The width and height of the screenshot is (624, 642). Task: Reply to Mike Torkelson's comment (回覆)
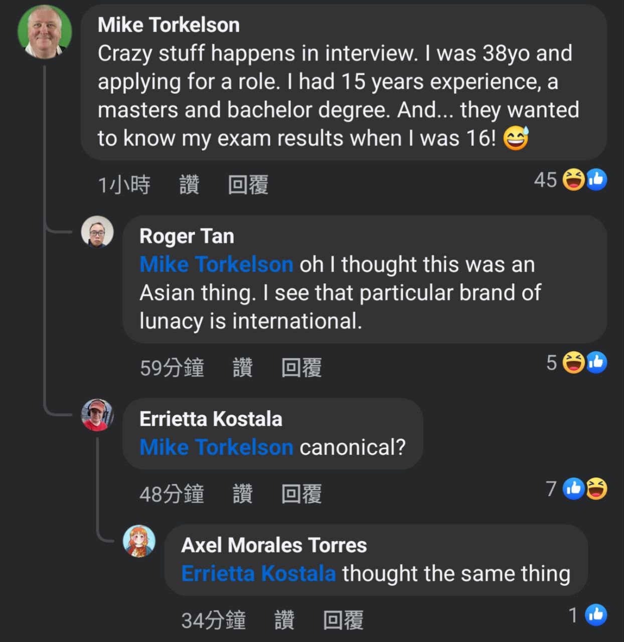click(248, 185)
